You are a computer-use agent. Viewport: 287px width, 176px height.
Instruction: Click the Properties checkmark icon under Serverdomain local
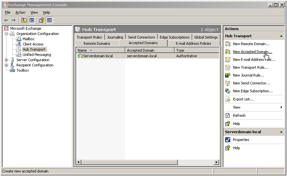(228, 139)
